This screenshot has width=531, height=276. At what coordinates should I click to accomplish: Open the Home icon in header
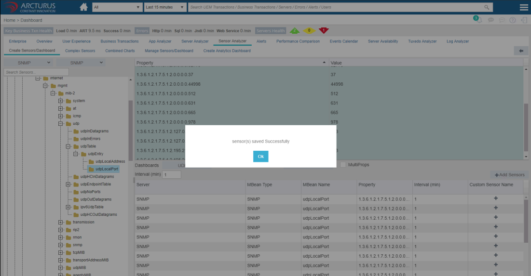[x=83, y=7]
